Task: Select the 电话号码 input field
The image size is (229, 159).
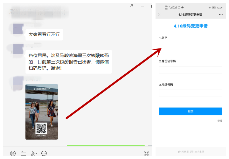Action: coord(191,93)
